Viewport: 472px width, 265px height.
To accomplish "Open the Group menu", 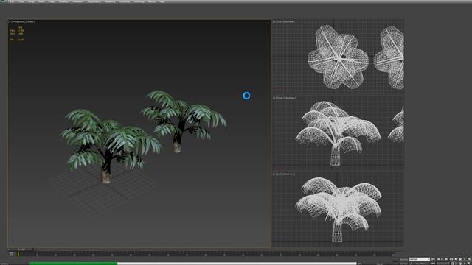I will [x=30, y=1].
